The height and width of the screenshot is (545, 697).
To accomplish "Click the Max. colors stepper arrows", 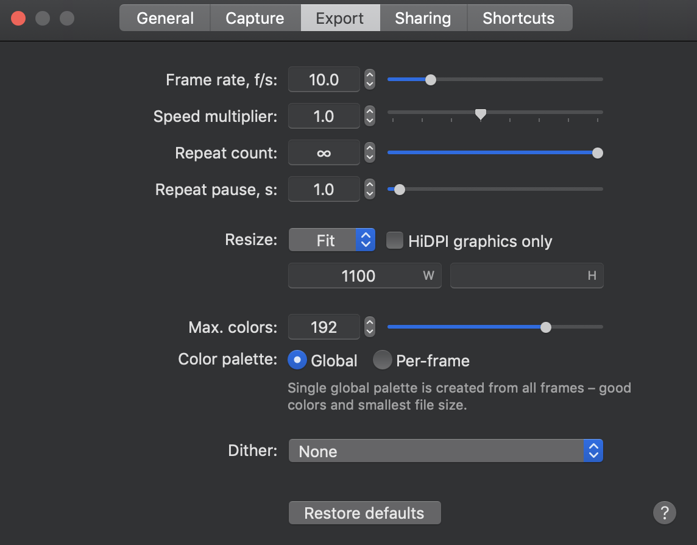I will point(369,327).
